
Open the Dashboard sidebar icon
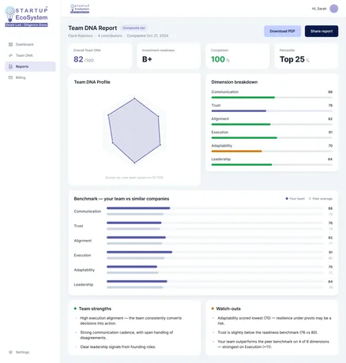tap(10, 44)
